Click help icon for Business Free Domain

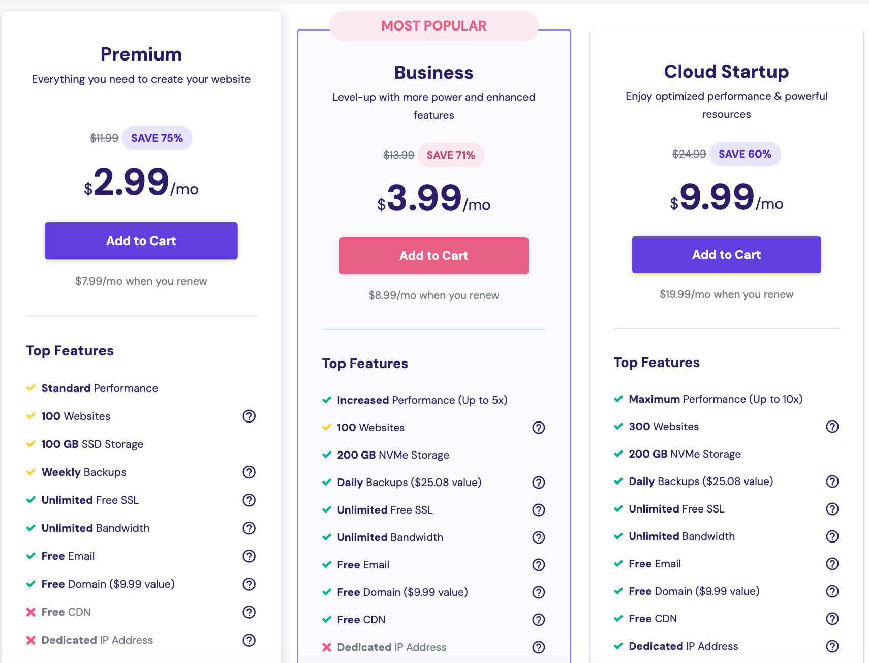point(539,592)
